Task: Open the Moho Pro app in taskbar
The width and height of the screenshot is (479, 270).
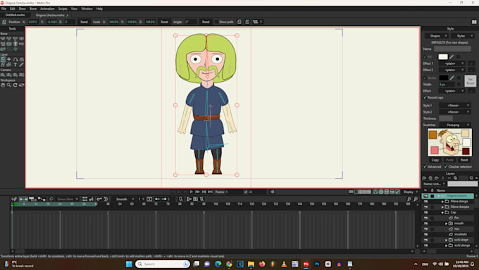Action: click(x=306, y=264)
